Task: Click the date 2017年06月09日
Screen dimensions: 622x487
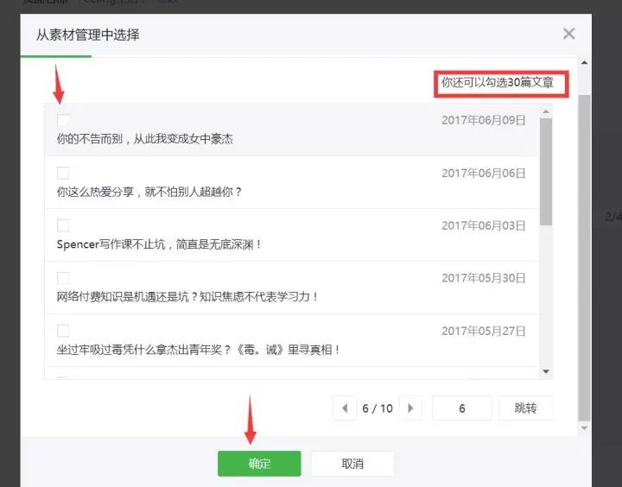Action: tap(484, 120)
